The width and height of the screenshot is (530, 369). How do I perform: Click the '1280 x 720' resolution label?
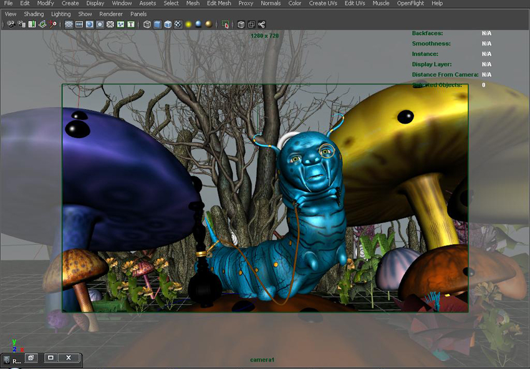click(x=264, y=36)
